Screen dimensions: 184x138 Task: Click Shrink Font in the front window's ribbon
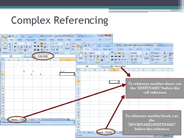107,56
